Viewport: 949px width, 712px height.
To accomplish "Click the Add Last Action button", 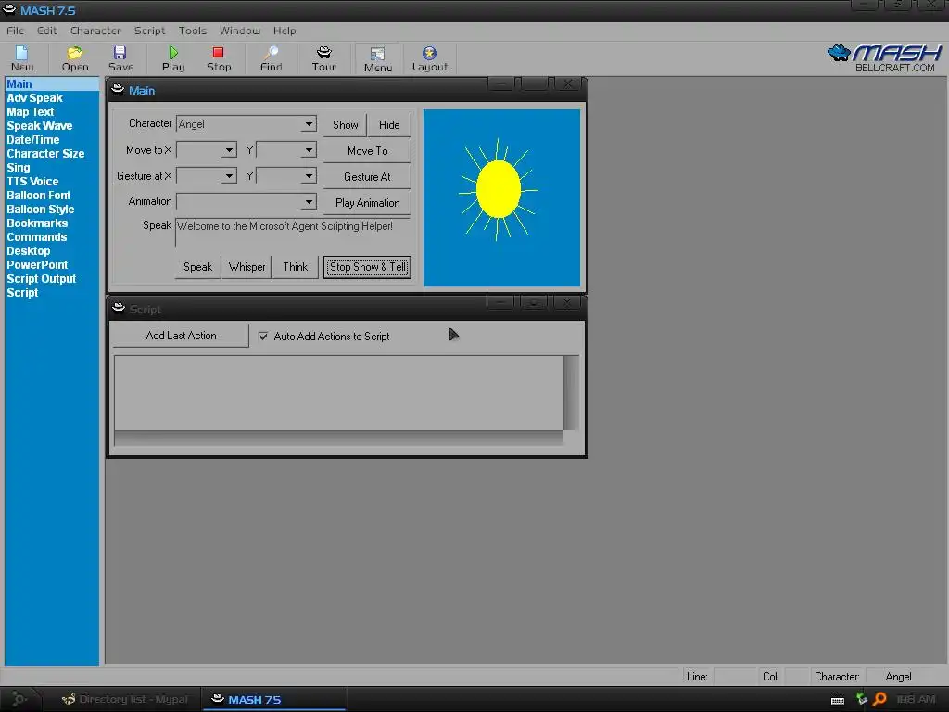I will (x=181, y=336).
